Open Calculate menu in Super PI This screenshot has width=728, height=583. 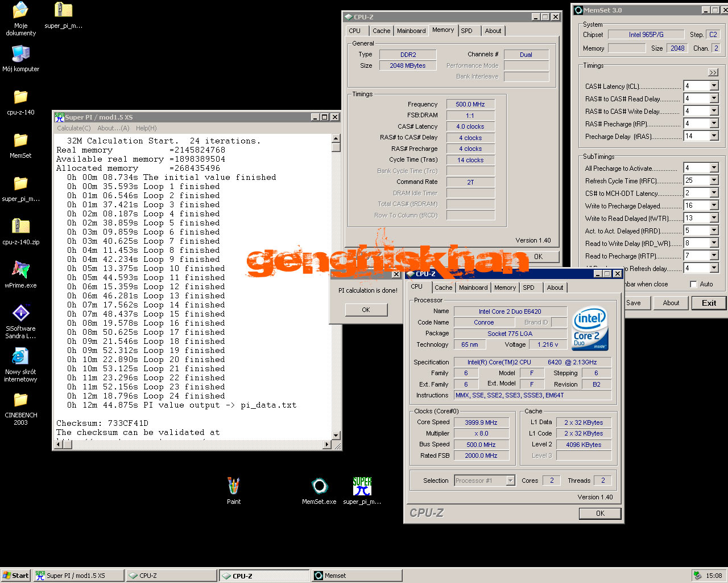click(x=73, y=128)
